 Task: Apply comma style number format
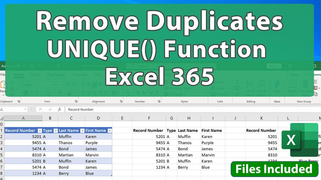[143, 93]
